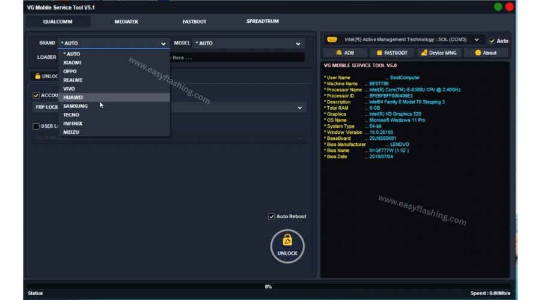
Task: Pick XIAOMI from the brand list
Action: pos(114,62)
